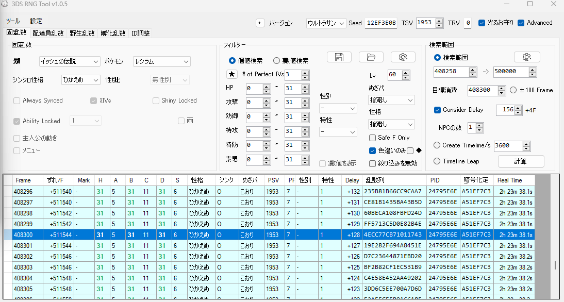Enable the Always Synced checkbox
The height and width of the screenshot is (302, 564).
tap(16, 100)
